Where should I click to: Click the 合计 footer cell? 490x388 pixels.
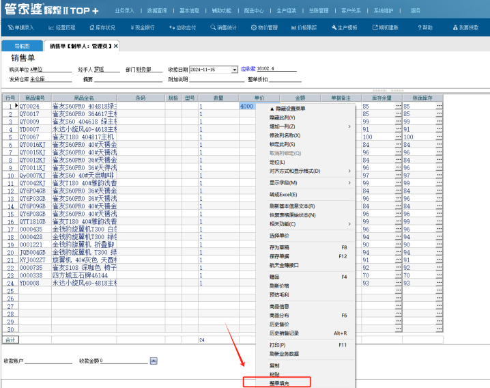10,339
